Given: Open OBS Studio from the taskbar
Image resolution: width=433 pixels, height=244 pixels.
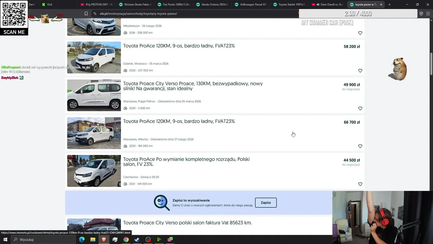Looking at the screenshot, I should (148, 240).
